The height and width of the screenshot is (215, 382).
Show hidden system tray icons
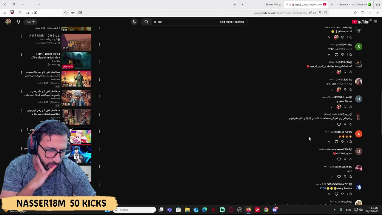pos(335,210)
